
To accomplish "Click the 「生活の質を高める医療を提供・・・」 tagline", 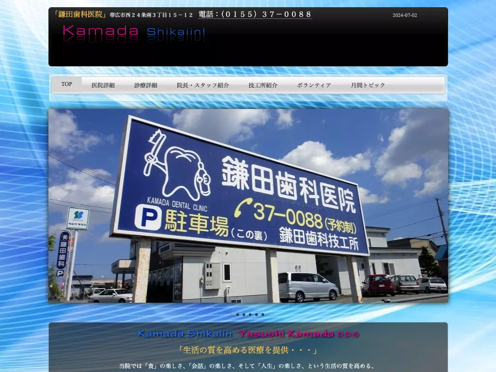I will 248,350.
